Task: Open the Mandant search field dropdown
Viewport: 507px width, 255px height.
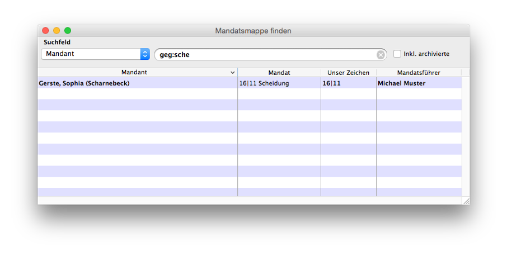Action: point(95,54)
